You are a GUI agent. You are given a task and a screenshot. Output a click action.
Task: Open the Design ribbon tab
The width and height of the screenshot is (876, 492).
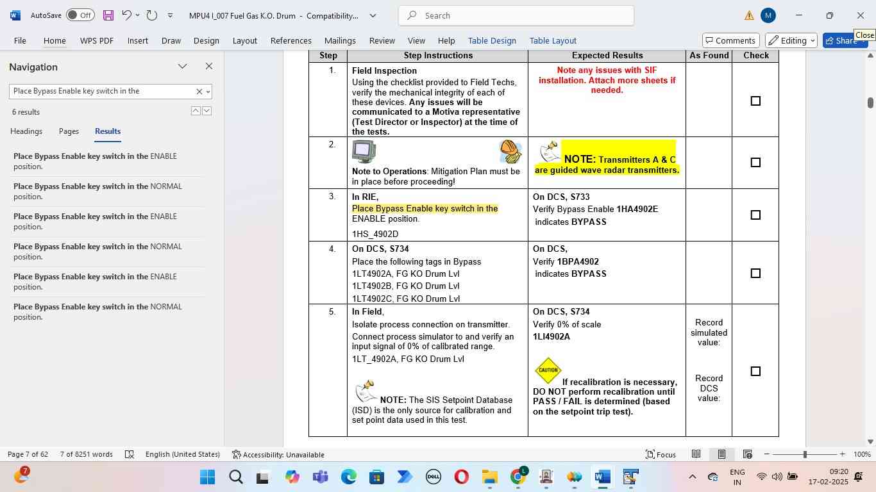click(x=206, y=40)
